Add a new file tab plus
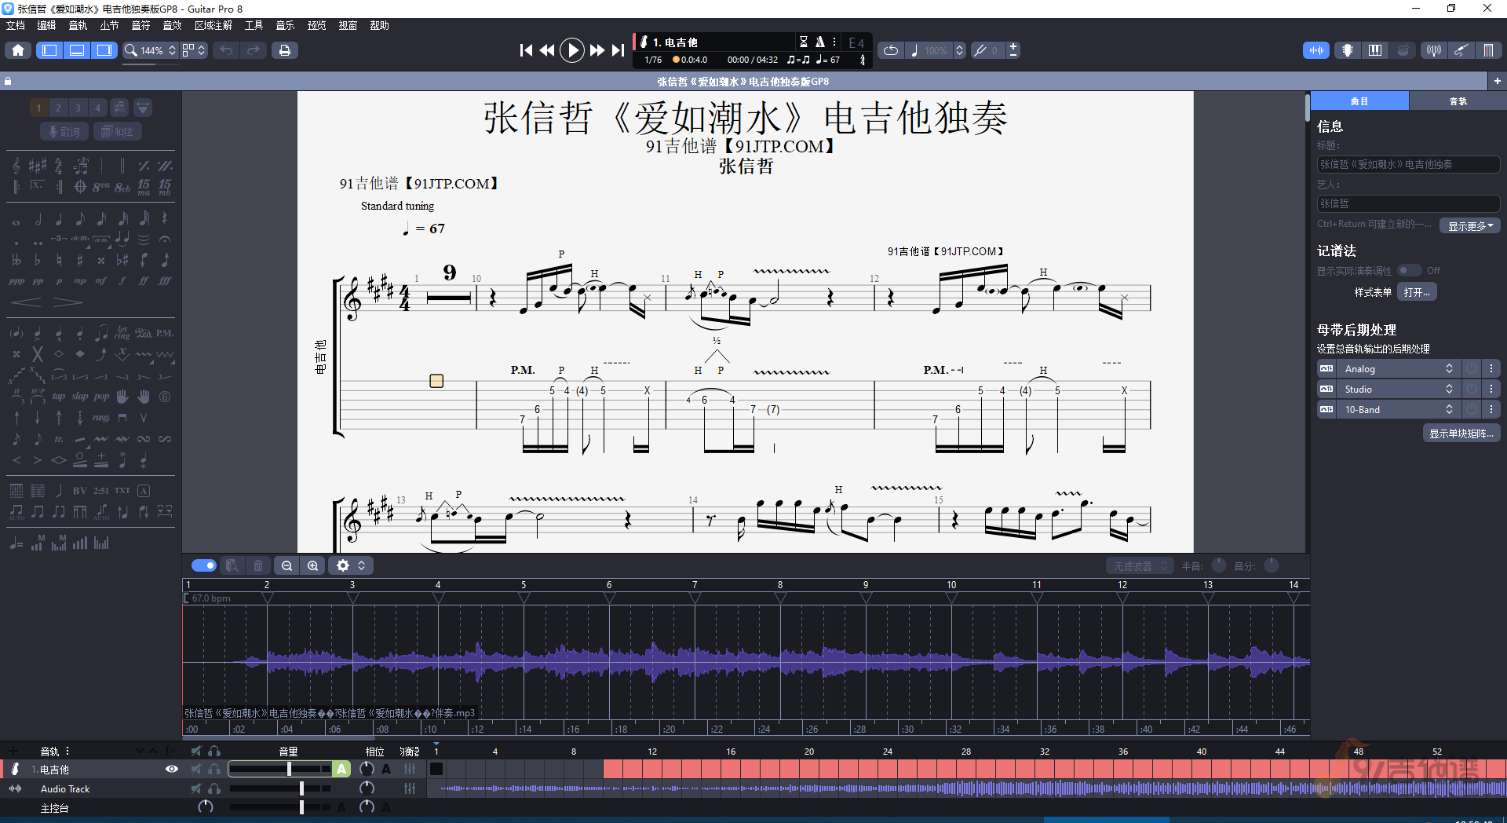Image resolution: width=1507 pixels, height=823 pixels. [x=1497, y=81]
